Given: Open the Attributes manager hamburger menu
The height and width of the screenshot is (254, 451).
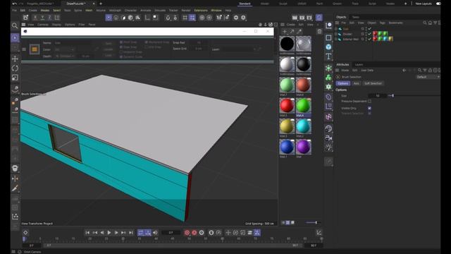Looking at the screenshot, I should click(337, 71).
